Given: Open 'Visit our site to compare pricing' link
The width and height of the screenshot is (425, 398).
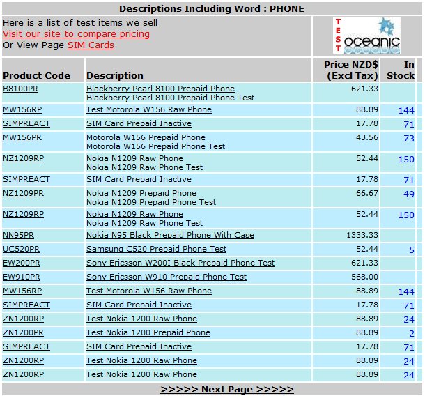Looking at the screenshot, I should point(76,34).
